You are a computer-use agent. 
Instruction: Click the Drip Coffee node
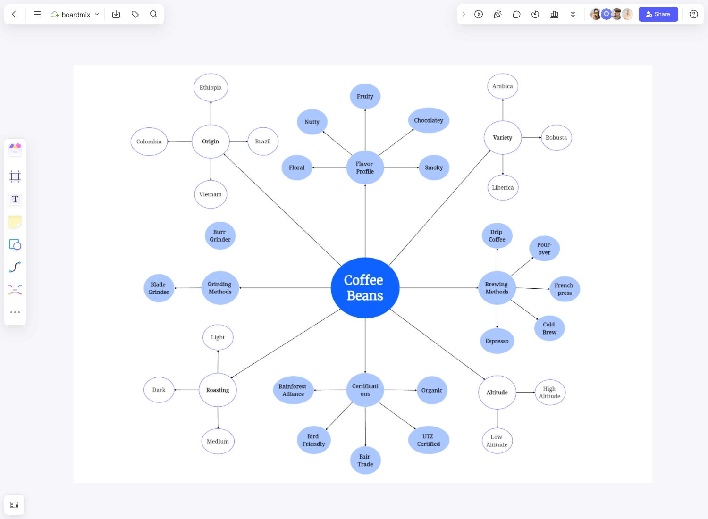(497, 236)
